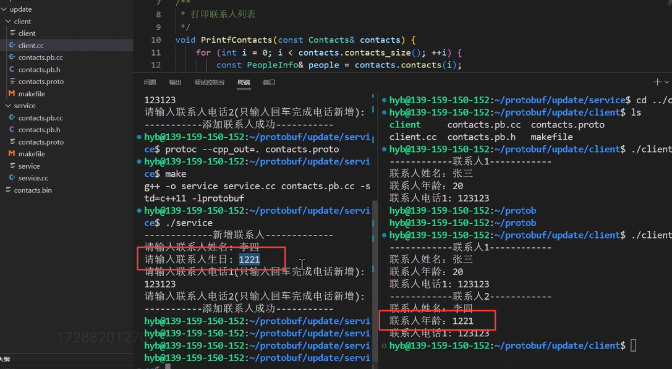Image resolution: width=672 pixels, height=369 pixels.
Task: Click contacts_size() call on line 11
Action: tap(382, 53)
